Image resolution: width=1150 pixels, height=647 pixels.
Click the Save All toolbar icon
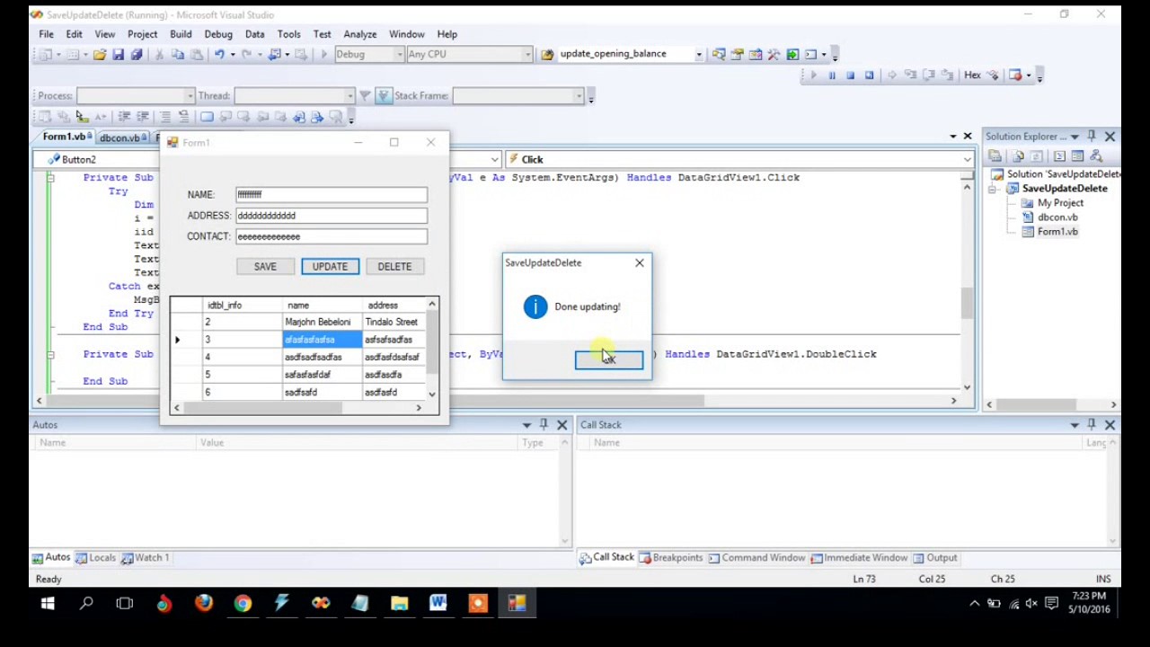point(136,54)
